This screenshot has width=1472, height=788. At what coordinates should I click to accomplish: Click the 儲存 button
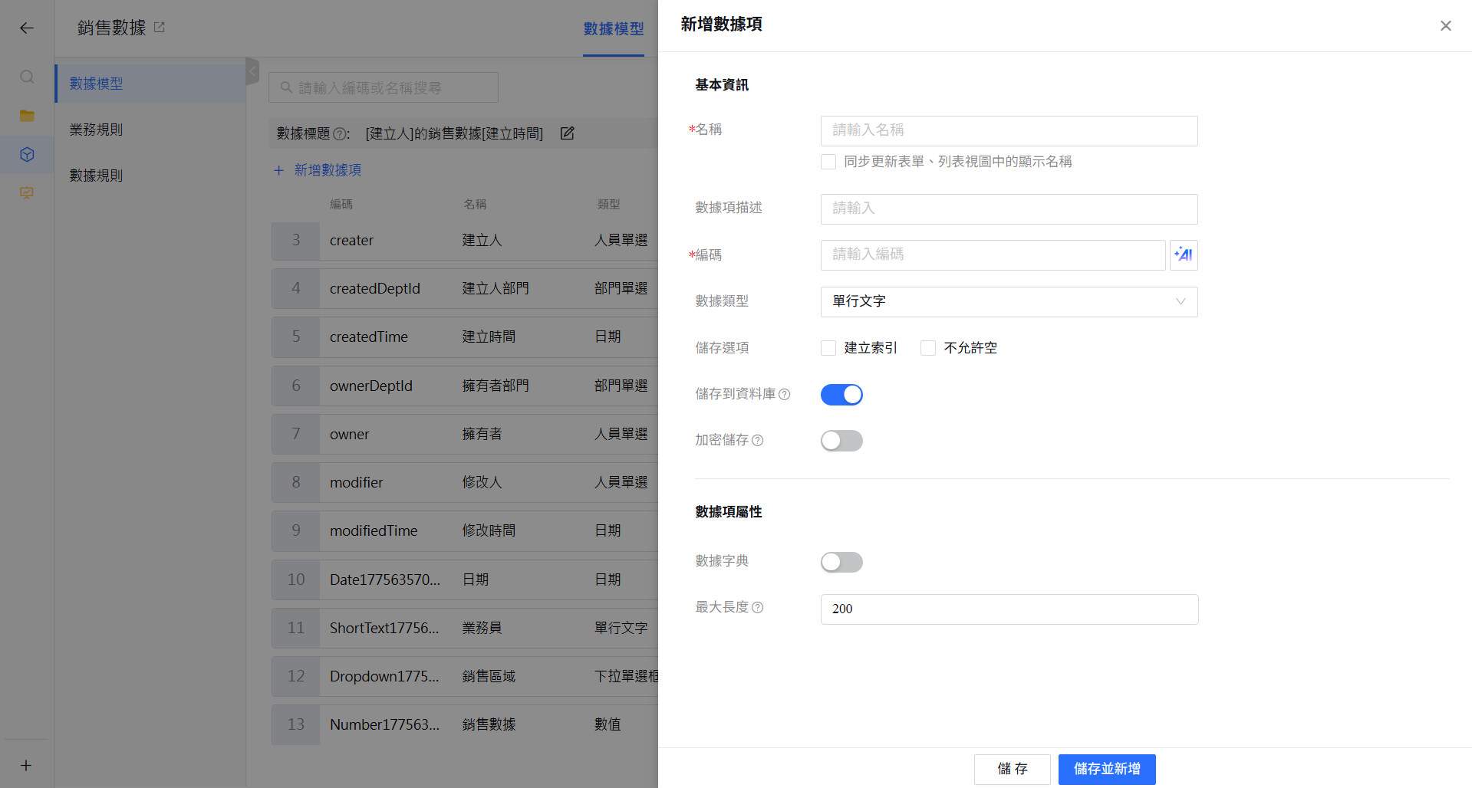click(x=1012, y=769)
